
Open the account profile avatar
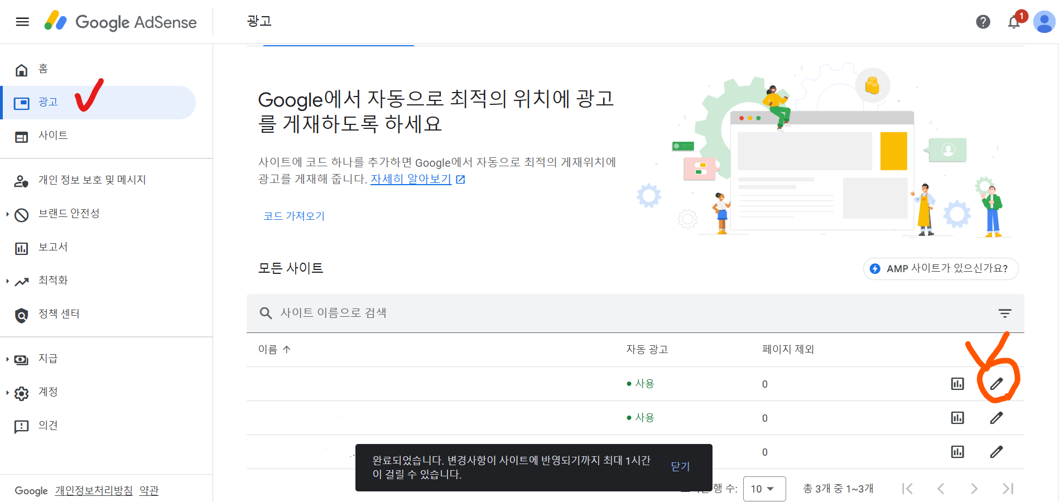click(1044, 22)
